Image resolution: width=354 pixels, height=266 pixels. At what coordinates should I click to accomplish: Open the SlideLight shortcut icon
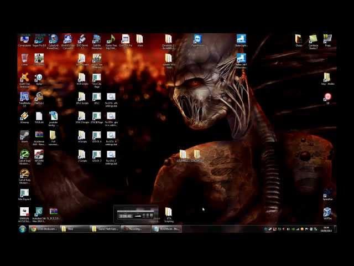tap(241, 40)
